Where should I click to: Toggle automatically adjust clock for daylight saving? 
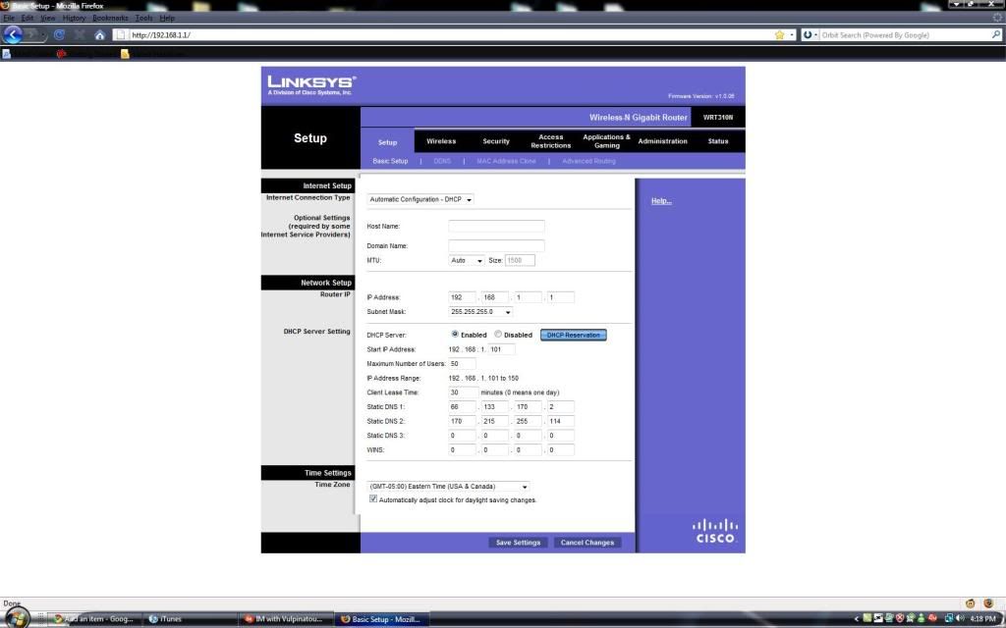[x=372, y=498]
